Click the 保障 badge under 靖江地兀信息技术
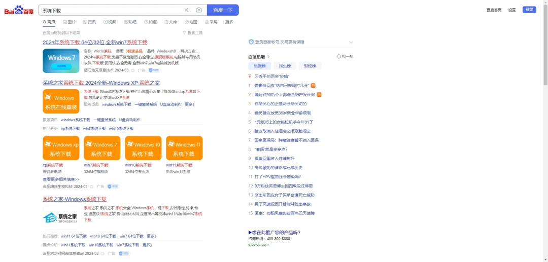This screenshot has height=262, width=548. (154, 70)
